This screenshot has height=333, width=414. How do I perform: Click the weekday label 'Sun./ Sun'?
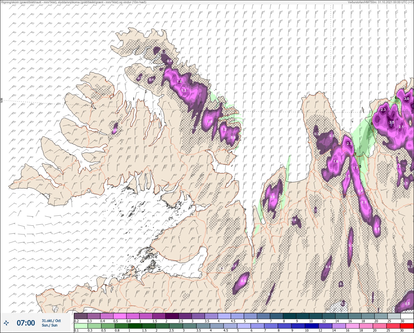tap(49, 325)
